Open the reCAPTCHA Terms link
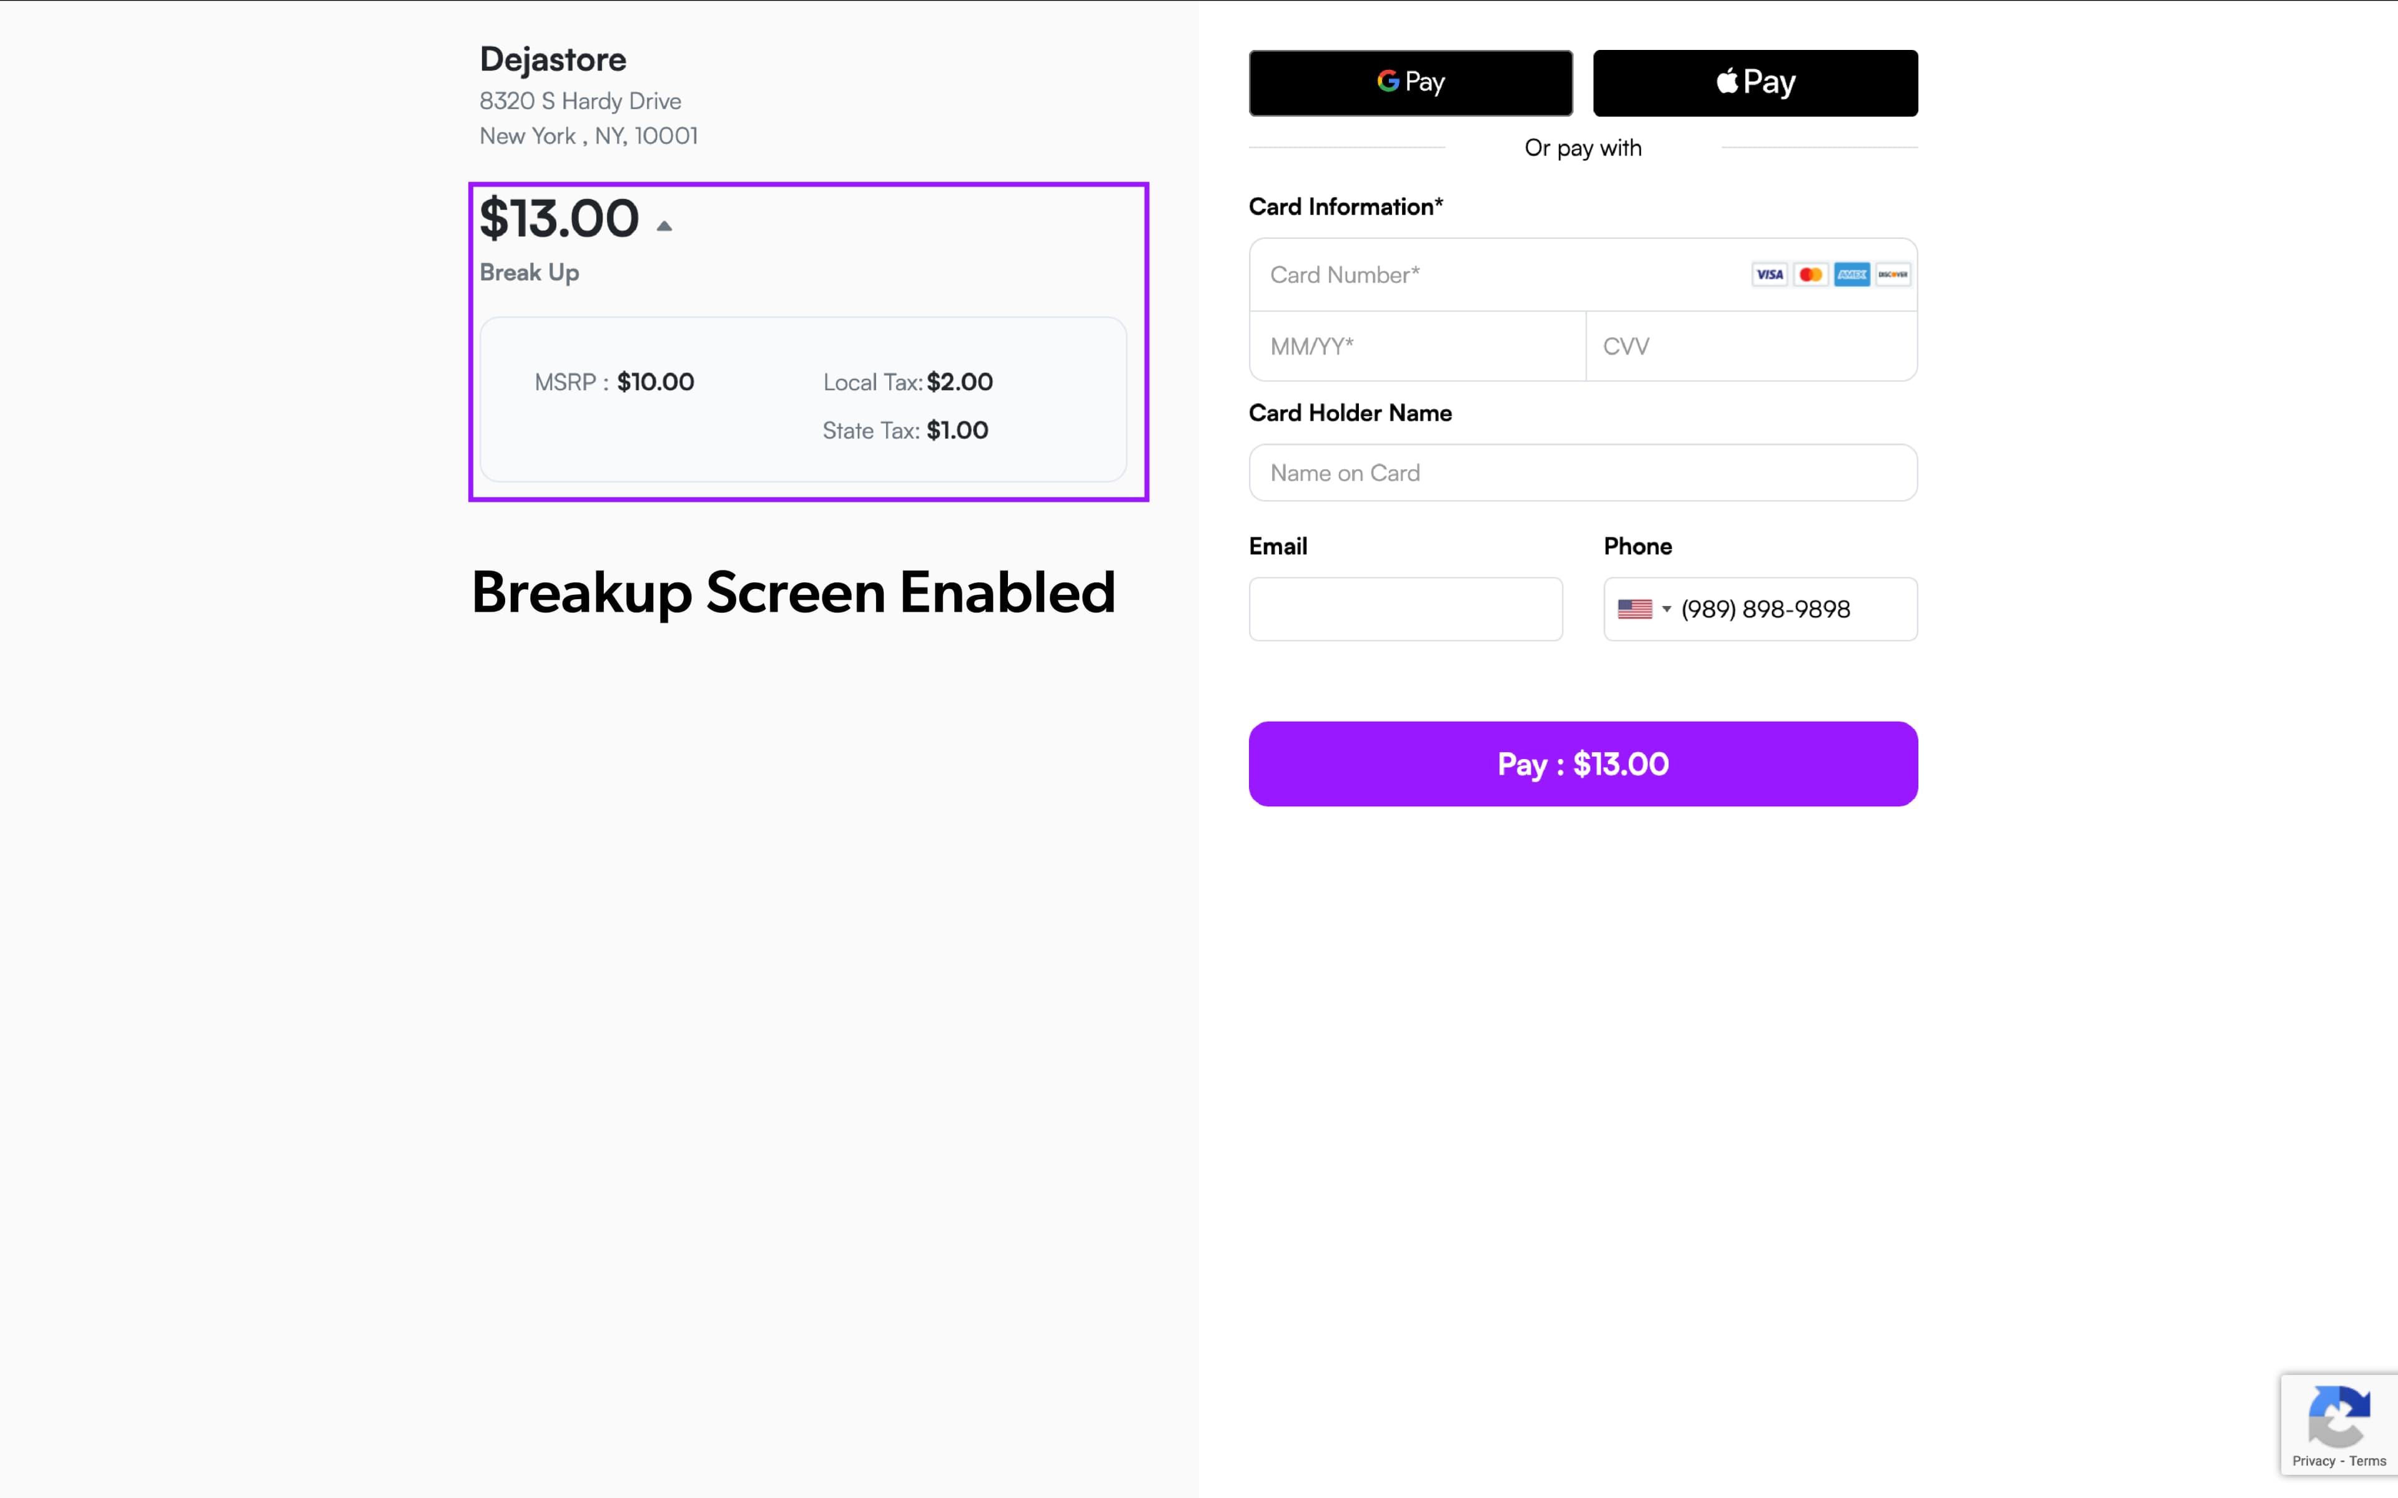 (2367, 1461)
